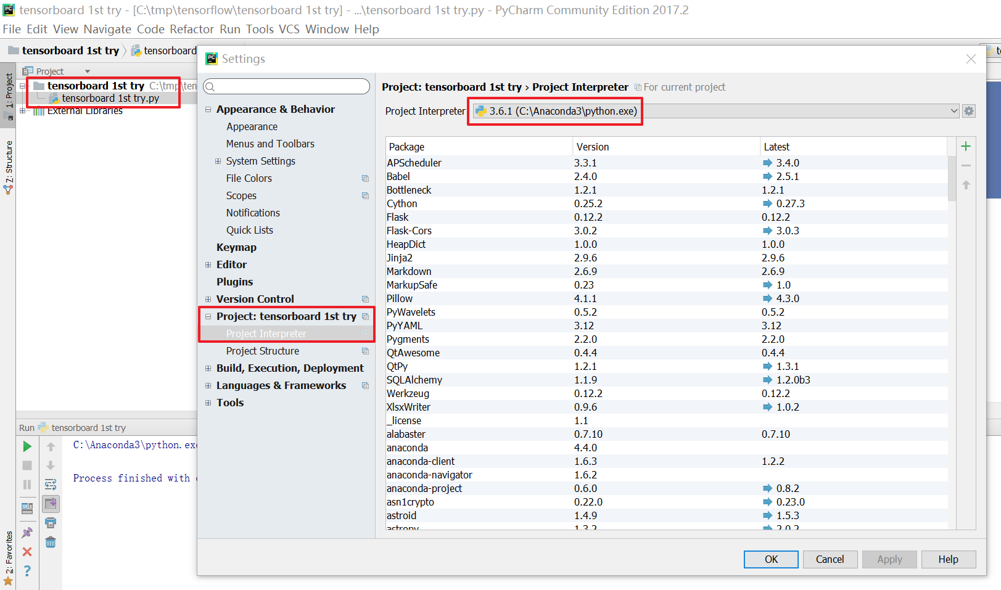Click the Latest column header
1001x590 pixels.
pyautogui.click(x=854, y=147)
